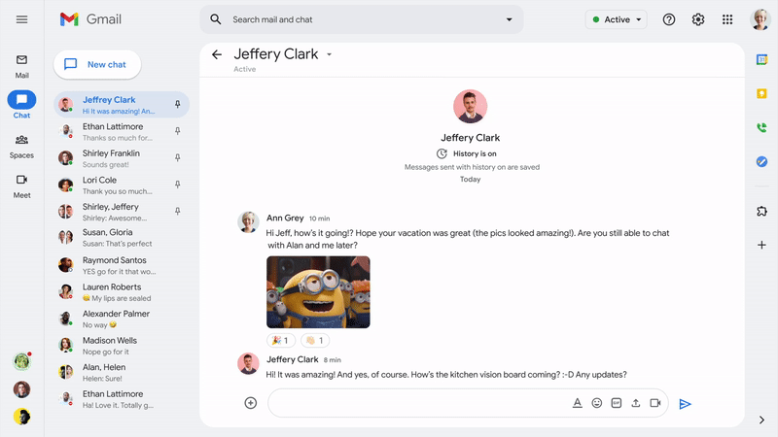Click the minions GIF image in the message

(x=318, y=291)
